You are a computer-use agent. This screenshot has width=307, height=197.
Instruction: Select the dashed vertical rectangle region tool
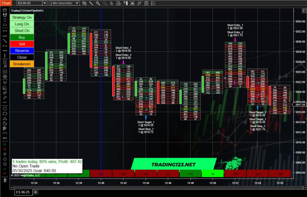coord(5,20)
